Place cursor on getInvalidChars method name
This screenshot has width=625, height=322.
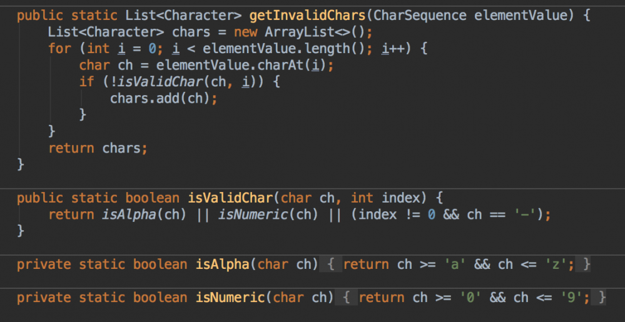[307, 15]
